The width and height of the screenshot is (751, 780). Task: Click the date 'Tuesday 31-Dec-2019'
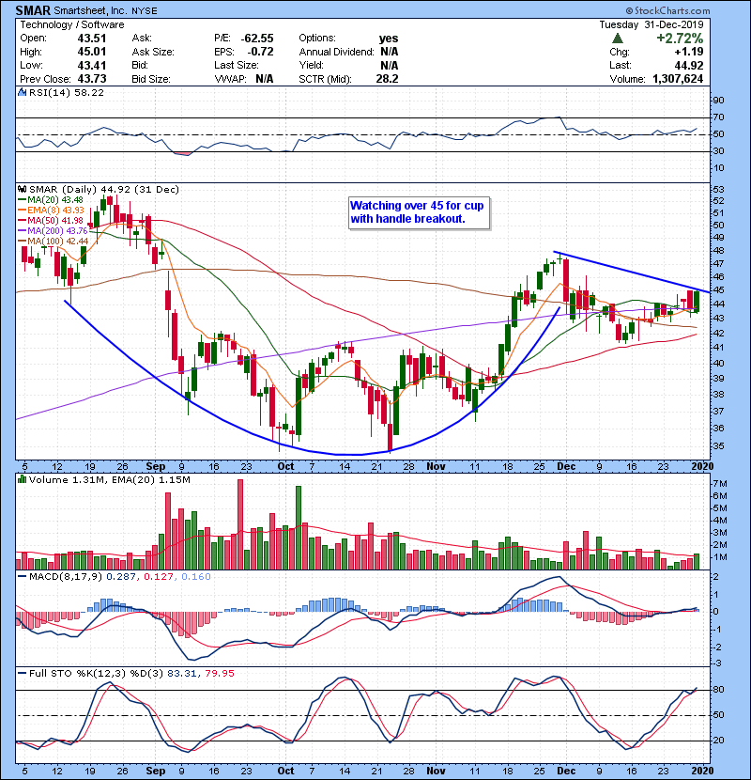[x=651, y=24]
